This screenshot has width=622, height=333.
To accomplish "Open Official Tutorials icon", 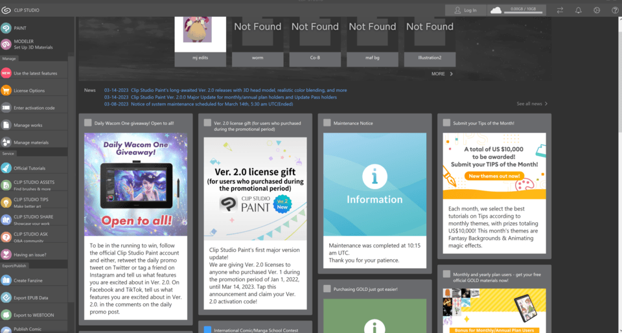I will pos(6,168).
